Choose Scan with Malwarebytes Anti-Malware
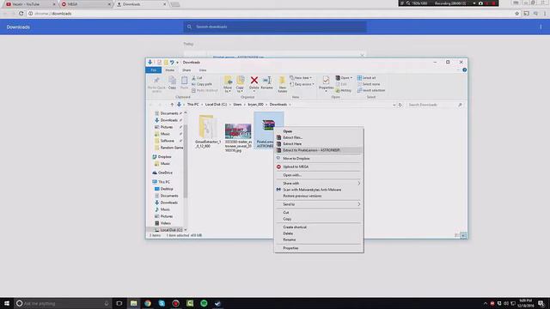The height and width of the screenshot is (309, 550). (319, 190)
